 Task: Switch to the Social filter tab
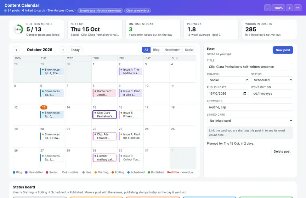tap(189, 50)
